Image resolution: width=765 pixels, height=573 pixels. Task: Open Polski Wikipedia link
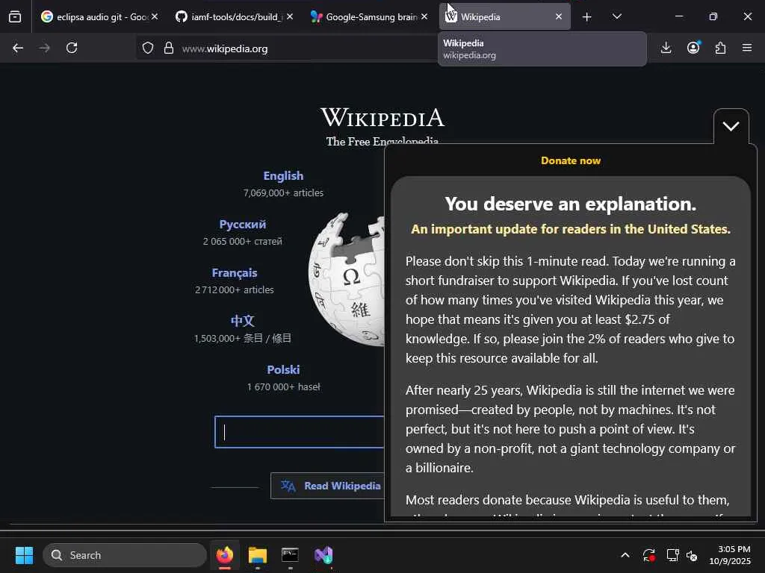pos(283,370)
